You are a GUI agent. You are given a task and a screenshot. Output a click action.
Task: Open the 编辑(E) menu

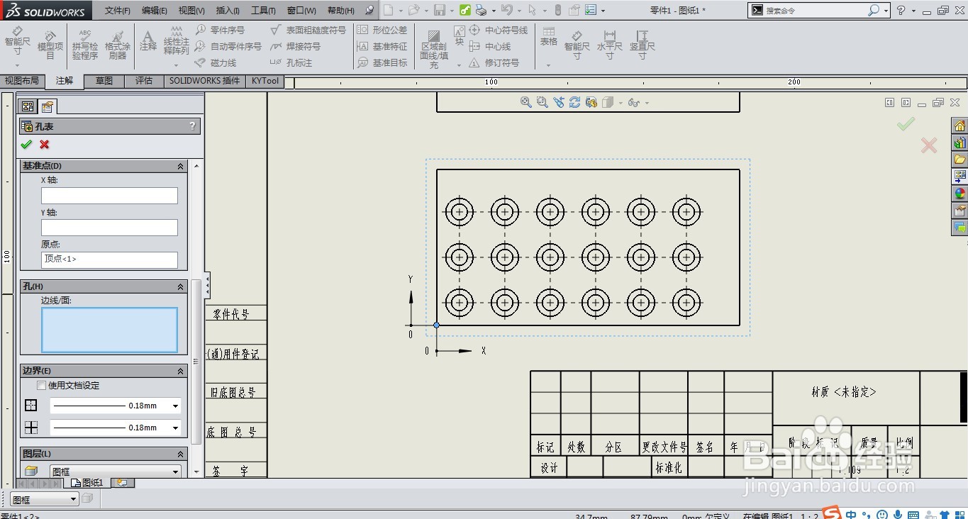click(155, 11)
